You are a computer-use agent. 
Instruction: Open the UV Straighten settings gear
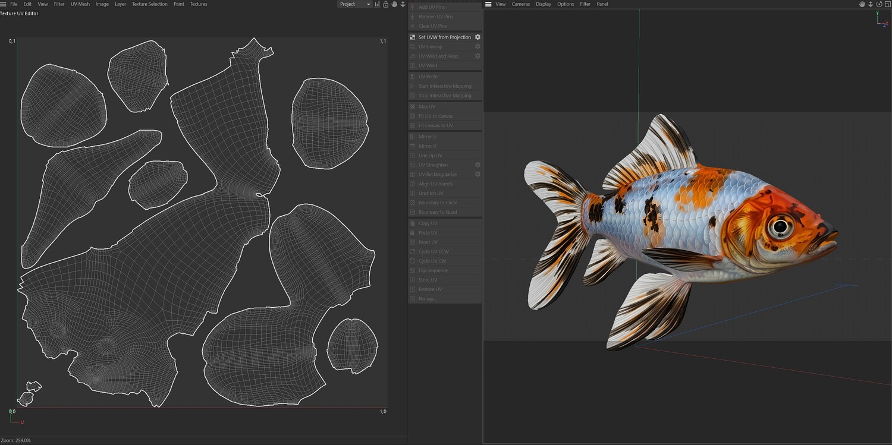click(x=478, y=165)
